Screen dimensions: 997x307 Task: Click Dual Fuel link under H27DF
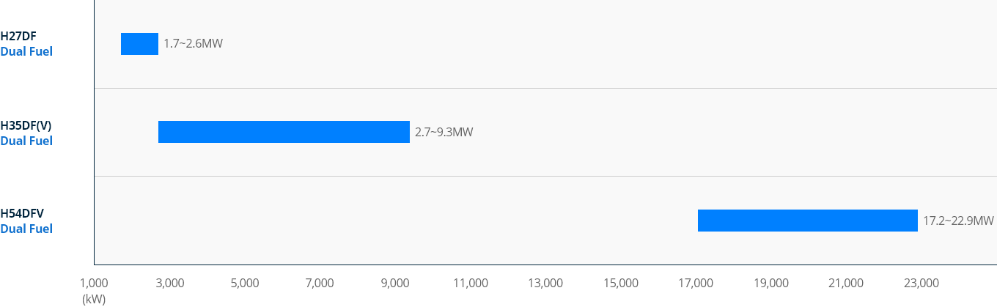26,51
